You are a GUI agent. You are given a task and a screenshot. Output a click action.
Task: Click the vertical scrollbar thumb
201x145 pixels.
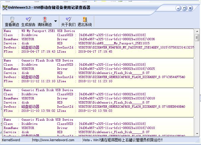click(x=197, y=38)
